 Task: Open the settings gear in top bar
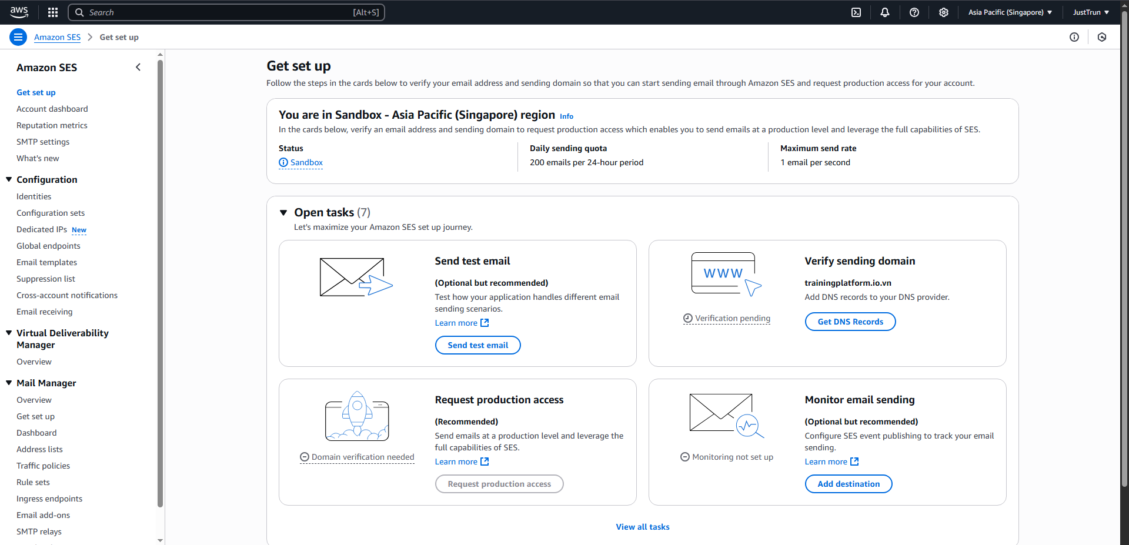point(944,12)
